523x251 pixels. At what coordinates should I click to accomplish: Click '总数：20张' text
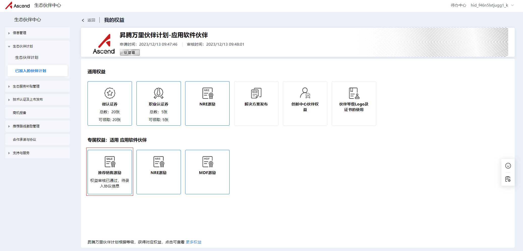click(110, 112)
